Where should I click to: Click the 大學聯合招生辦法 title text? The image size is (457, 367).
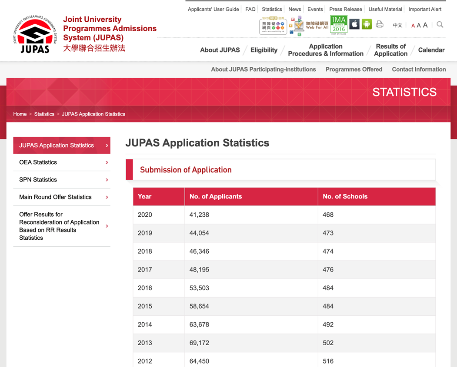(94, 48)
